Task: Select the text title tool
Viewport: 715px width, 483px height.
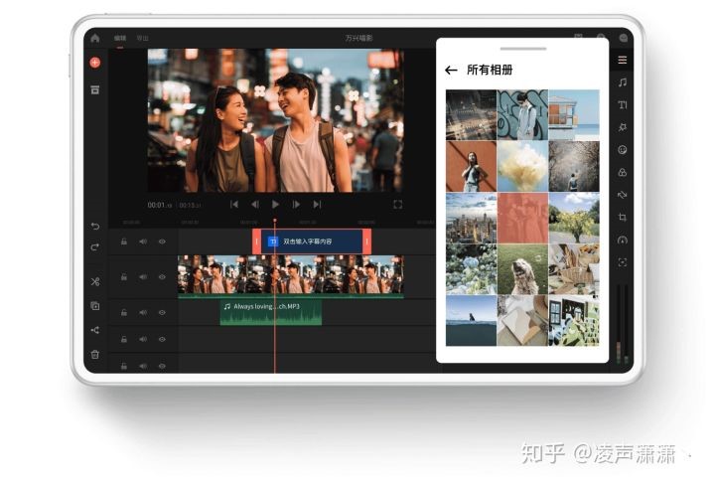Action: click(623, 105)
